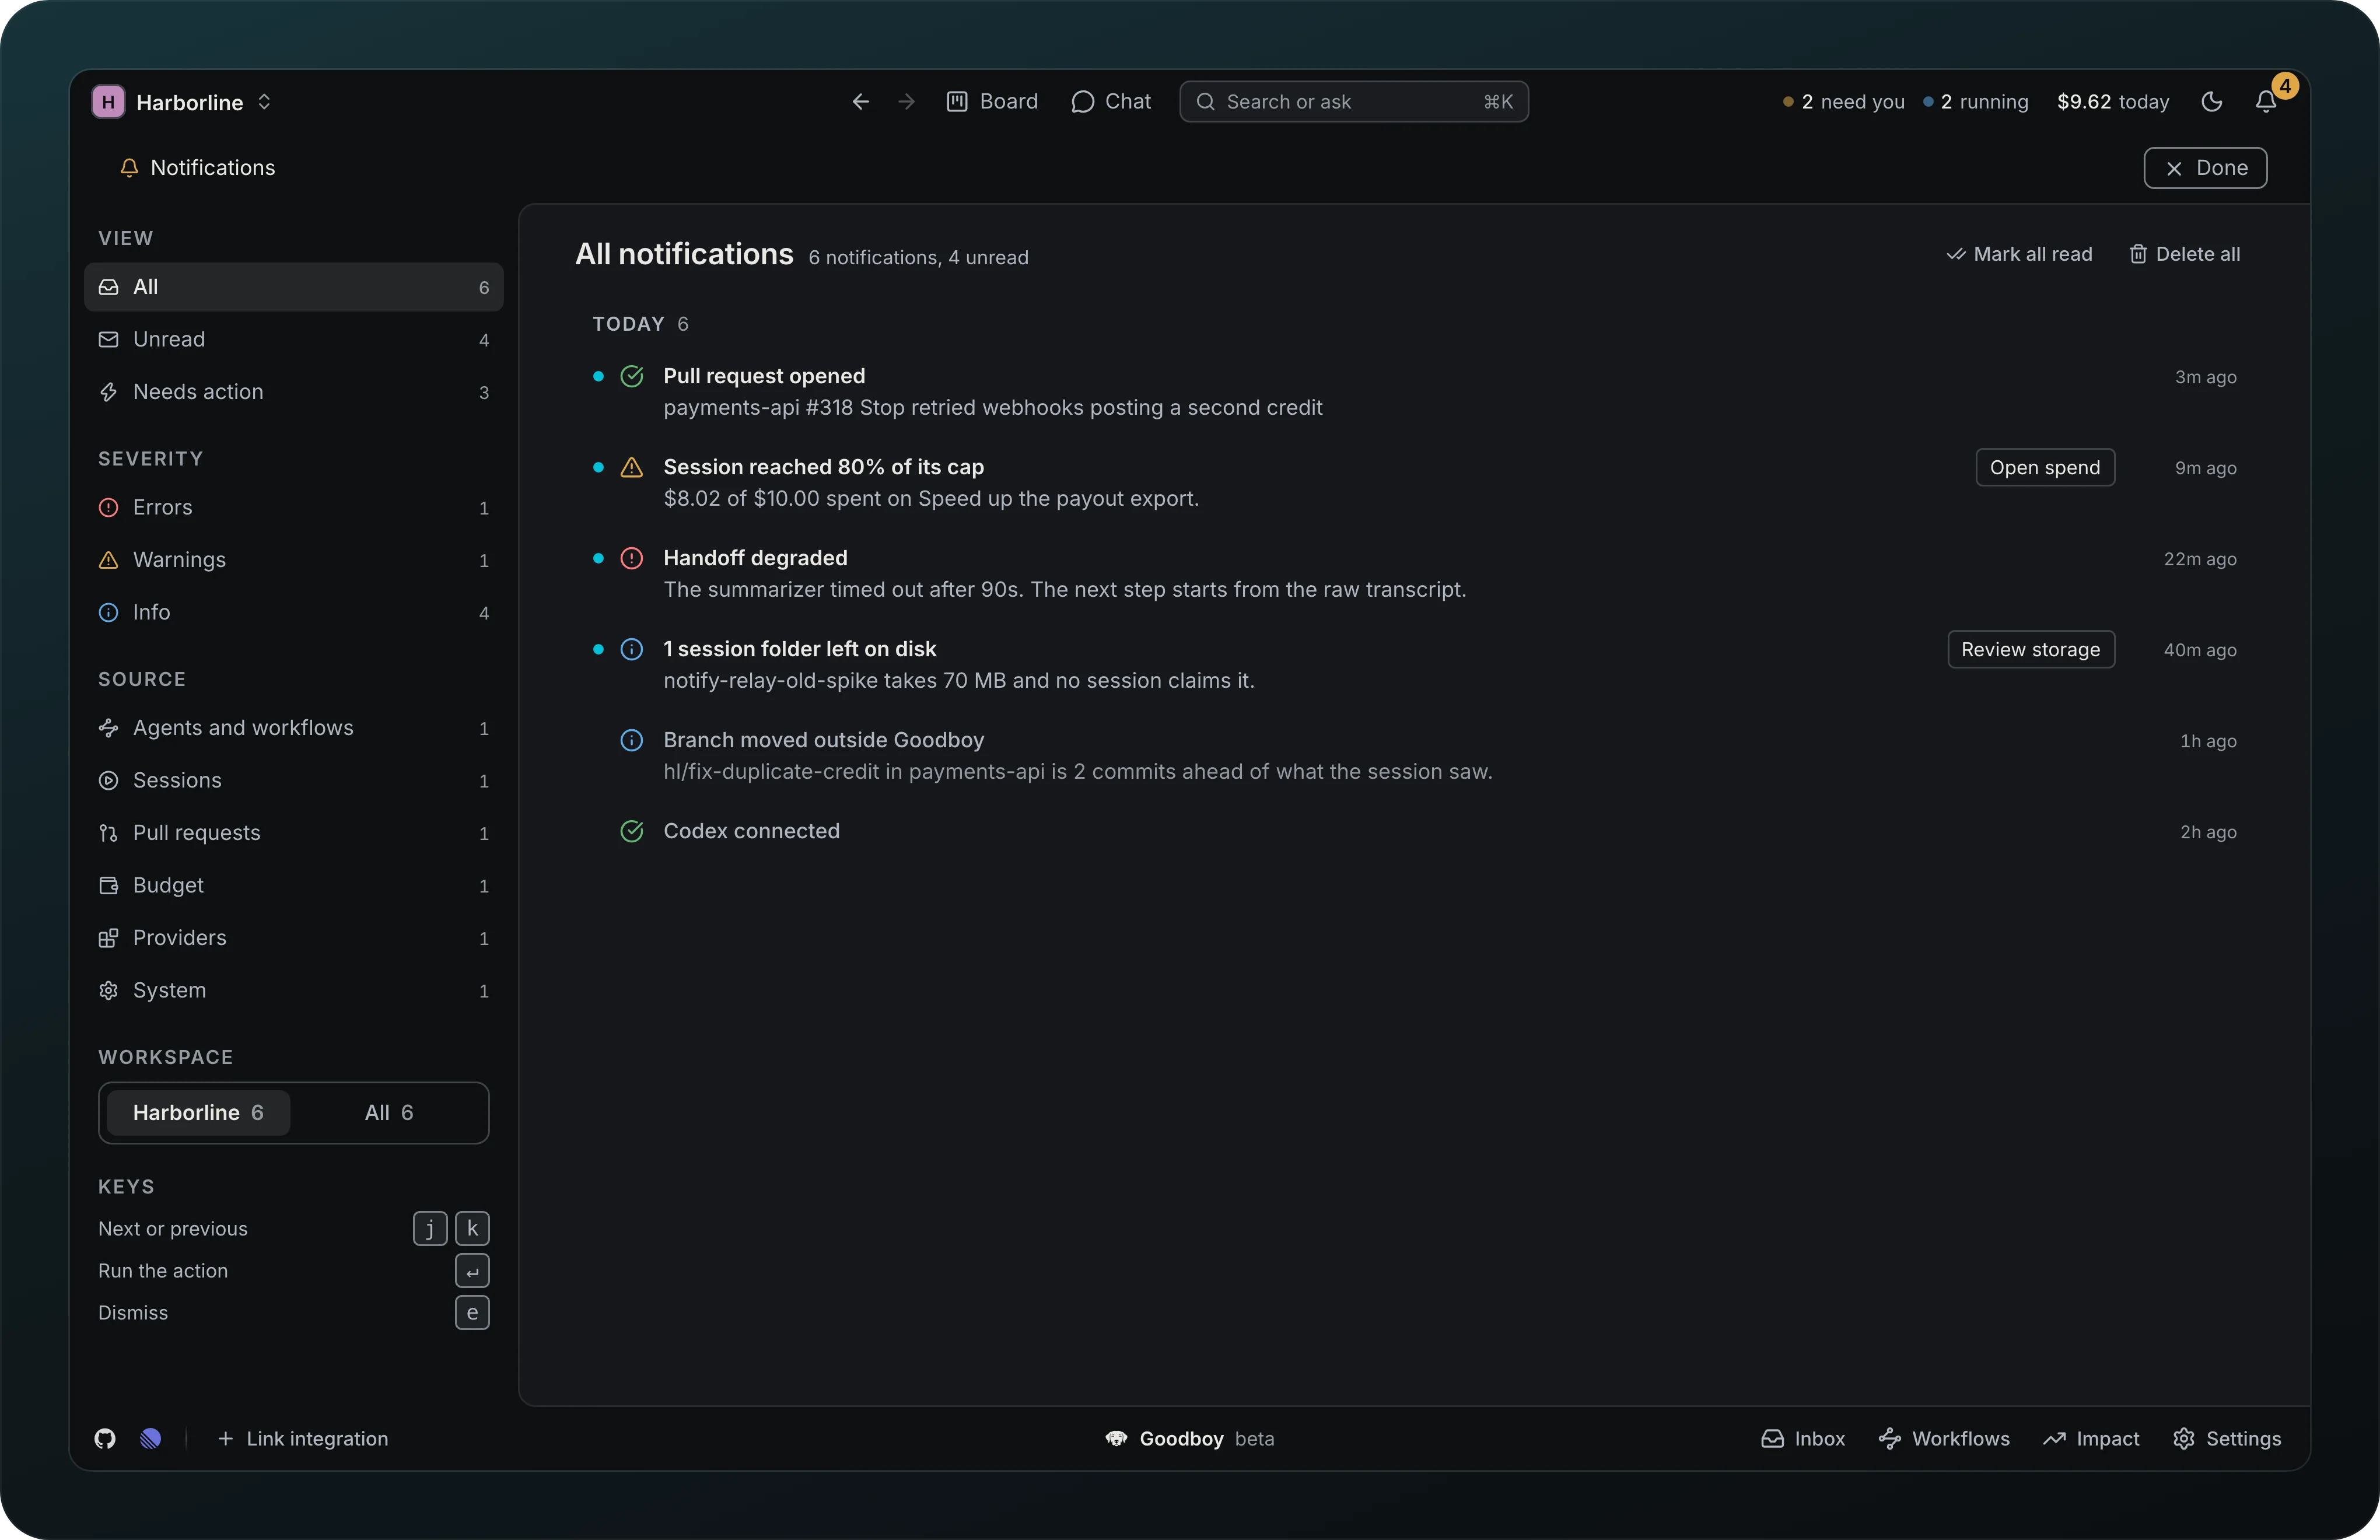Filter by Info severity

coord(294,612)
